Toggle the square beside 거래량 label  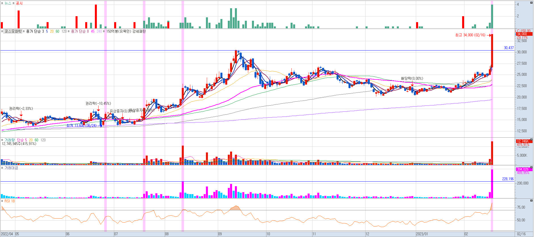[x=2, y=140]
